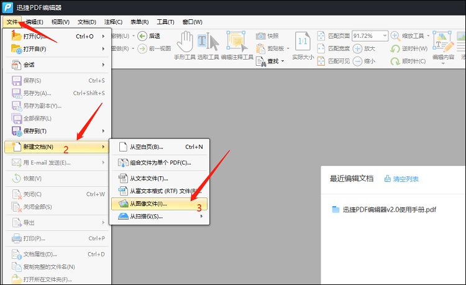
Task: Expand the 新建文档(N) submenu
Action: pos(57,147)
